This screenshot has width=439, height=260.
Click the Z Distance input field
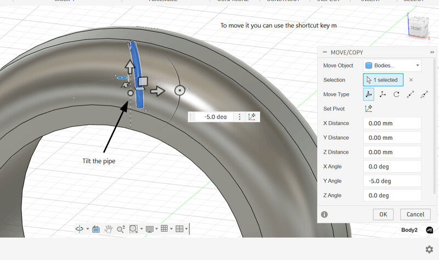tap(392, 152)
